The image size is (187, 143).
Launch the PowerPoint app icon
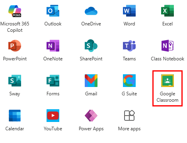click(x=15, y=46)
